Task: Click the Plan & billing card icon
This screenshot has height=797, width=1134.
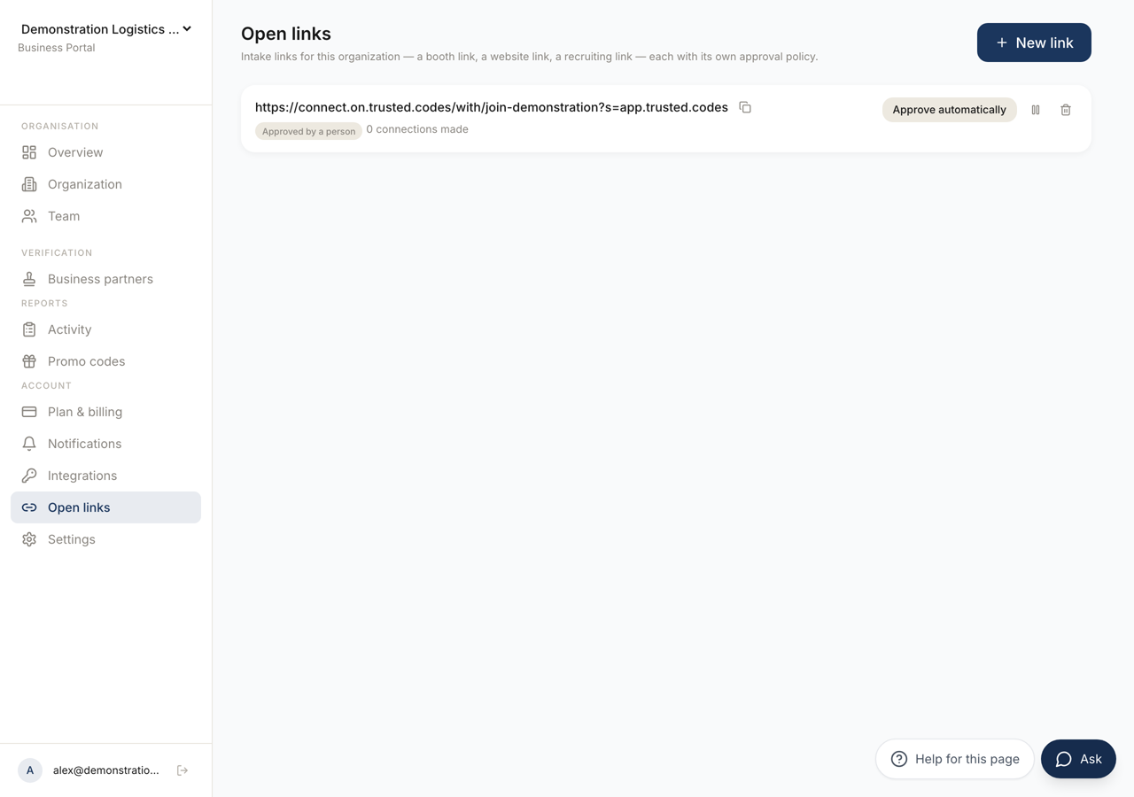Action: click(29, 412)
